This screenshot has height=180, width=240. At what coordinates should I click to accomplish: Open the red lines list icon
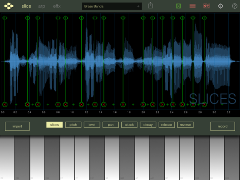[x=193, y=6]
